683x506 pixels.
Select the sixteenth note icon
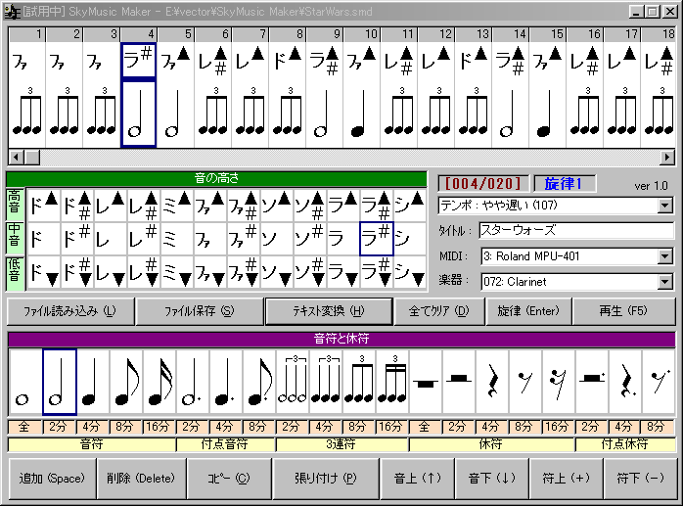[159, 383]
